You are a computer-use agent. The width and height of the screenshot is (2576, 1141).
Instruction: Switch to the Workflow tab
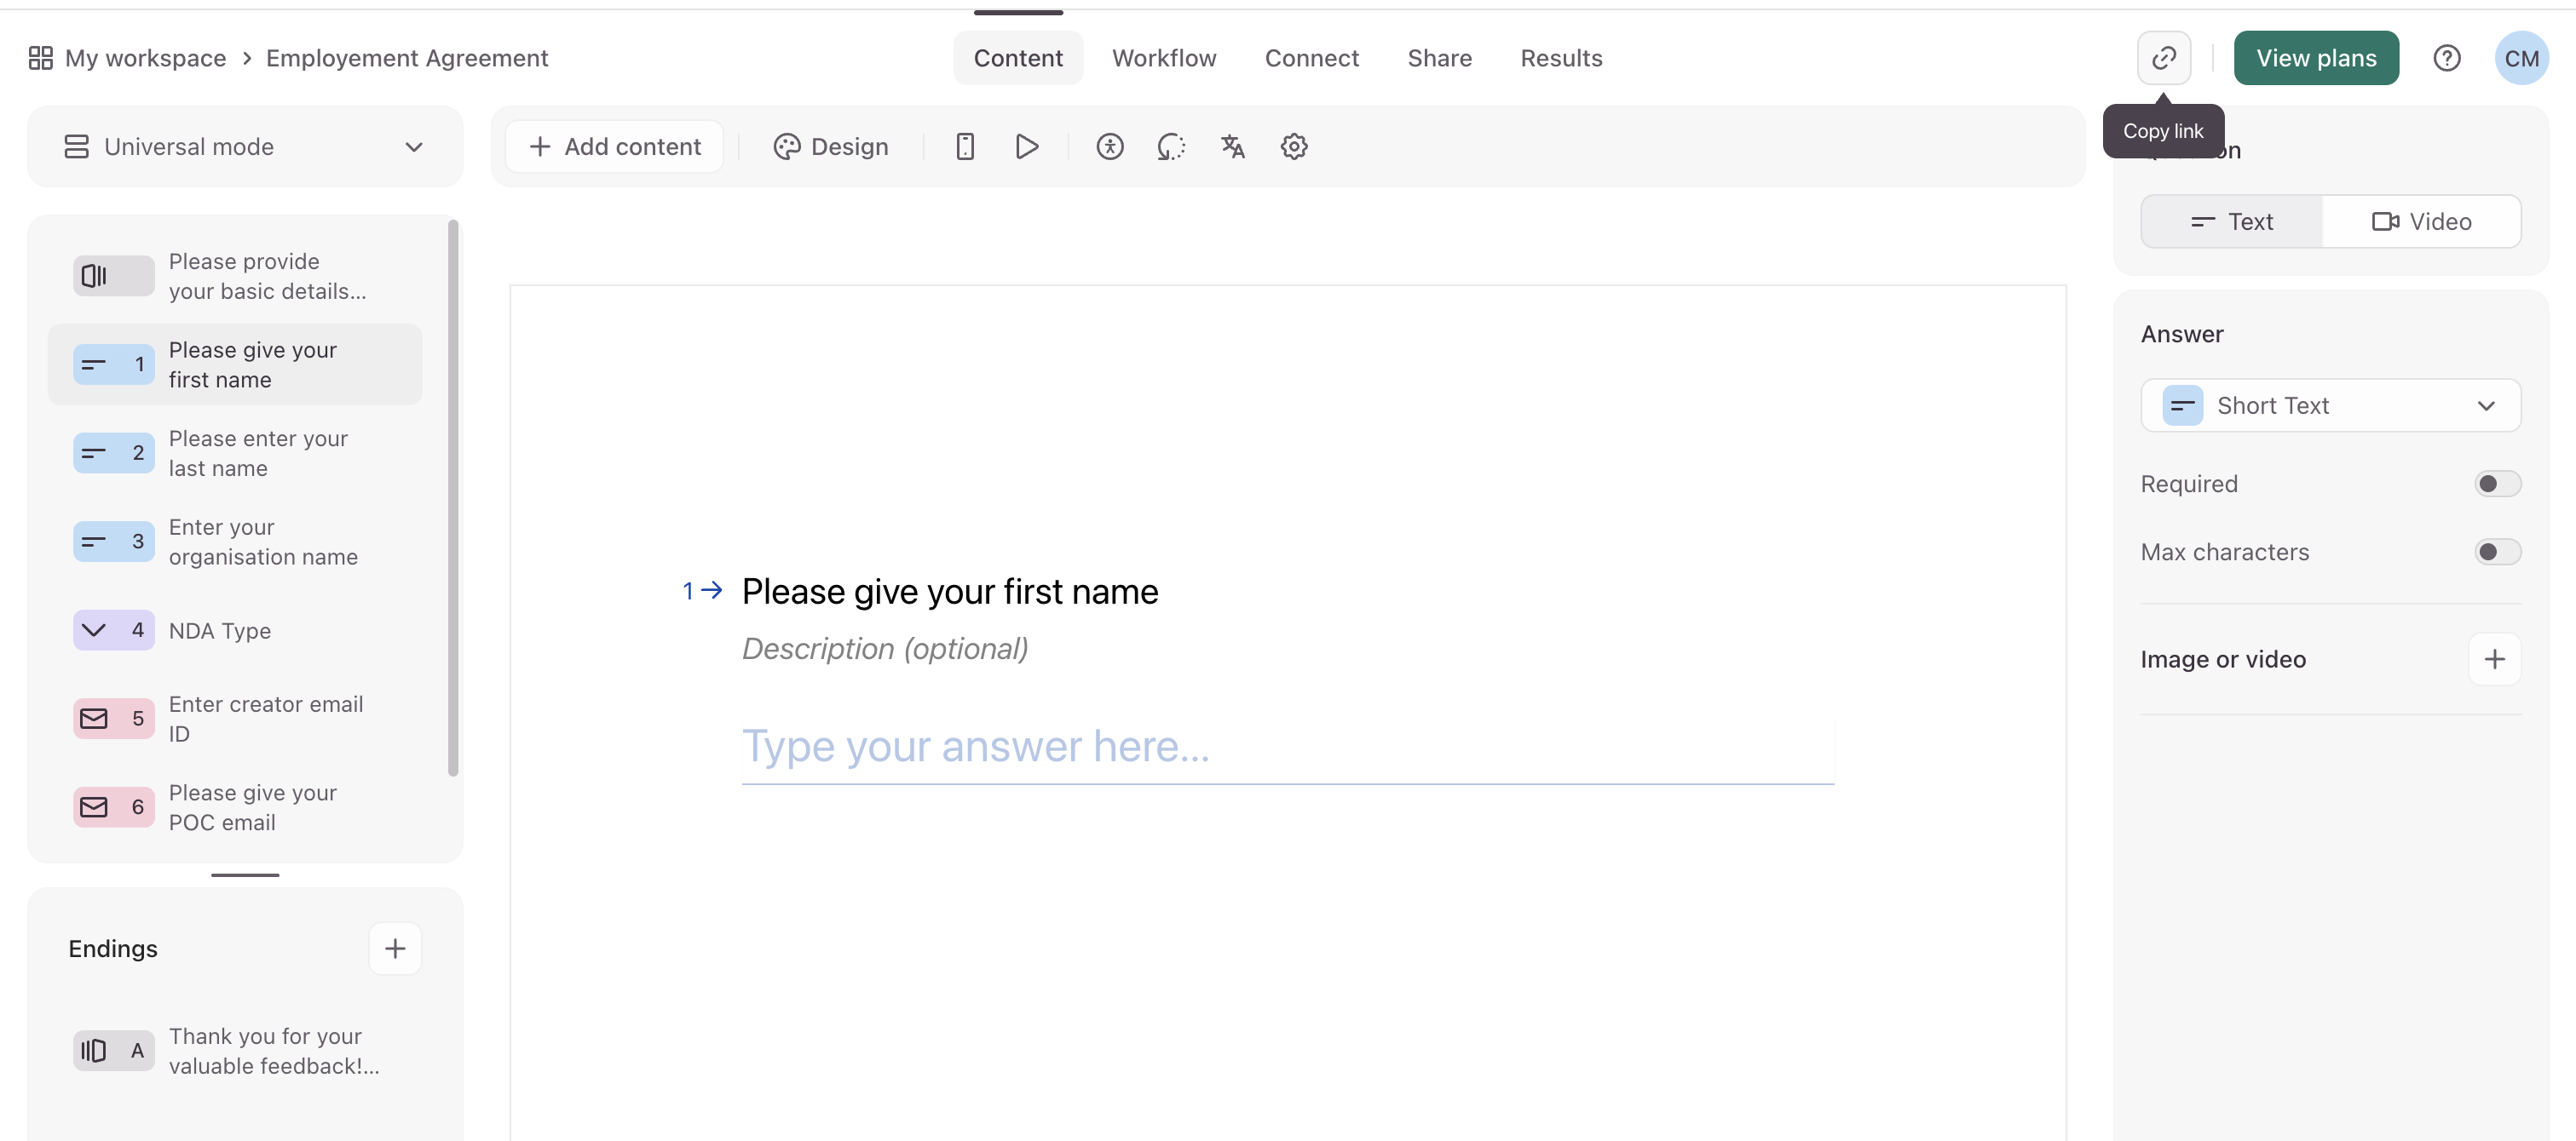coord(1163,58)
